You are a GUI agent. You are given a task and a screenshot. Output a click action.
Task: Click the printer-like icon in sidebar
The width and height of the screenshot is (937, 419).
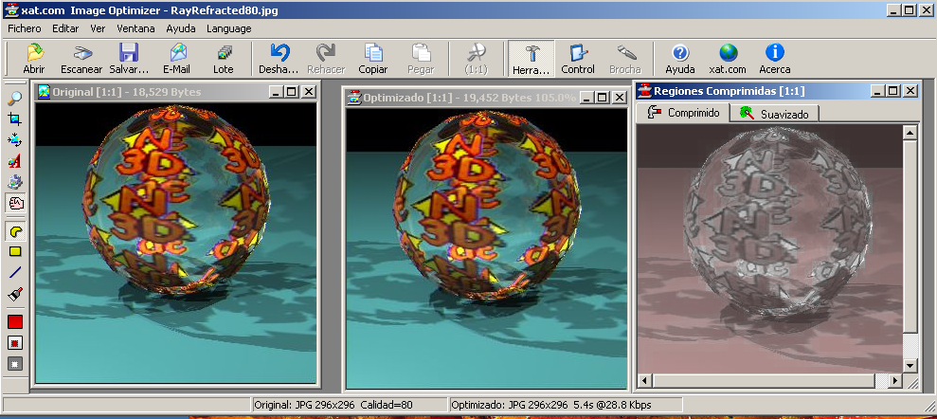pos(15,182)
